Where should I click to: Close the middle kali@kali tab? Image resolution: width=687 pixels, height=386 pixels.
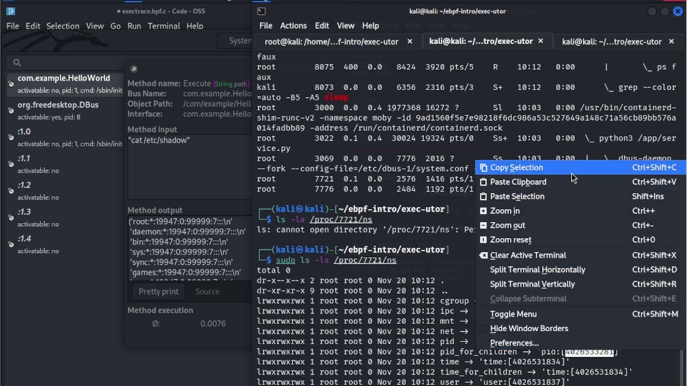pos(540,41)
